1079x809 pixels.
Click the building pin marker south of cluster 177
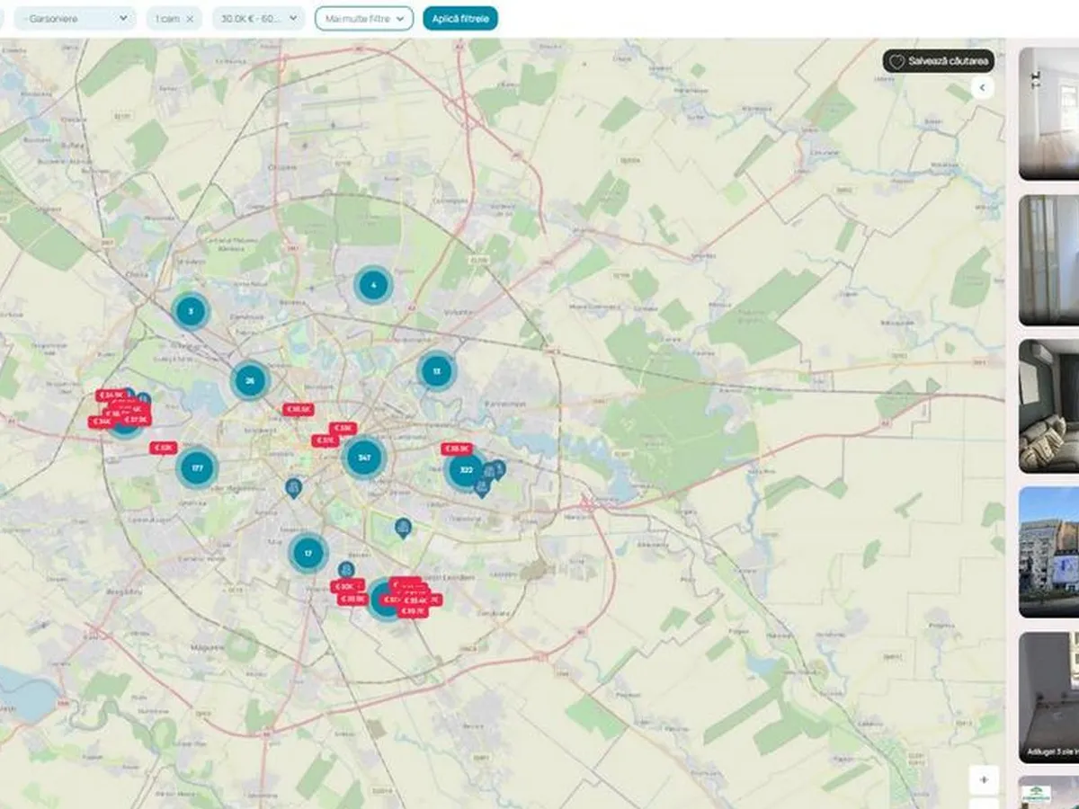293,487
